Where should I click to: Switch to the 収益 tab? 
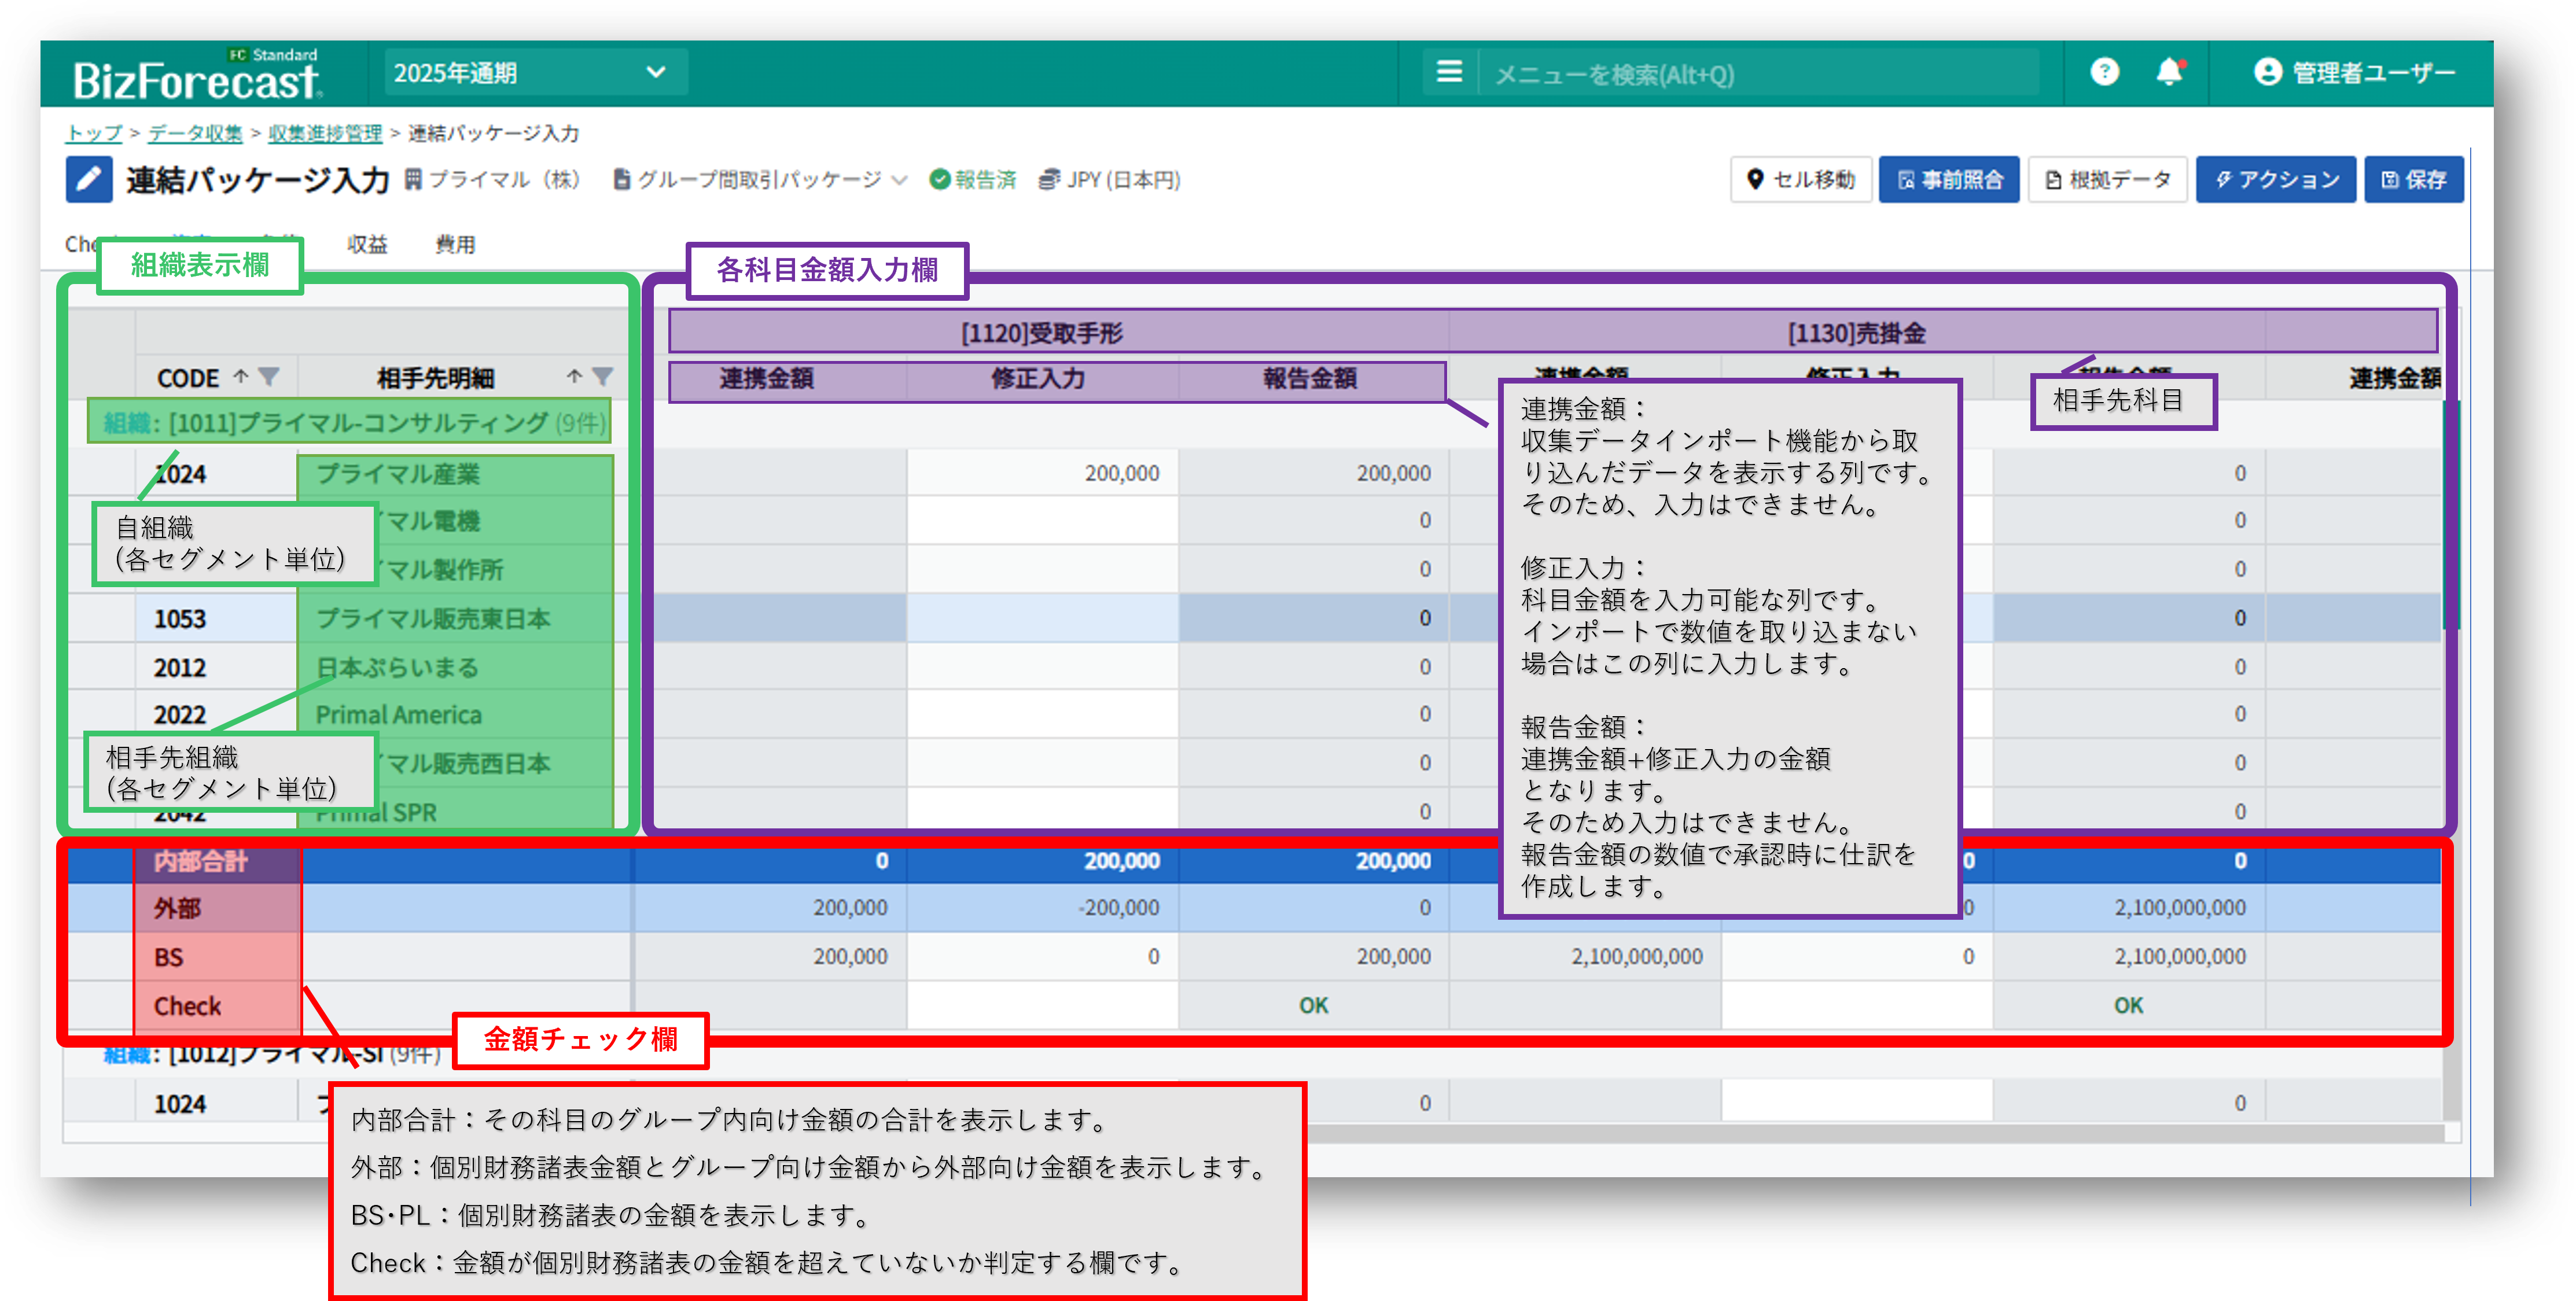367,244
